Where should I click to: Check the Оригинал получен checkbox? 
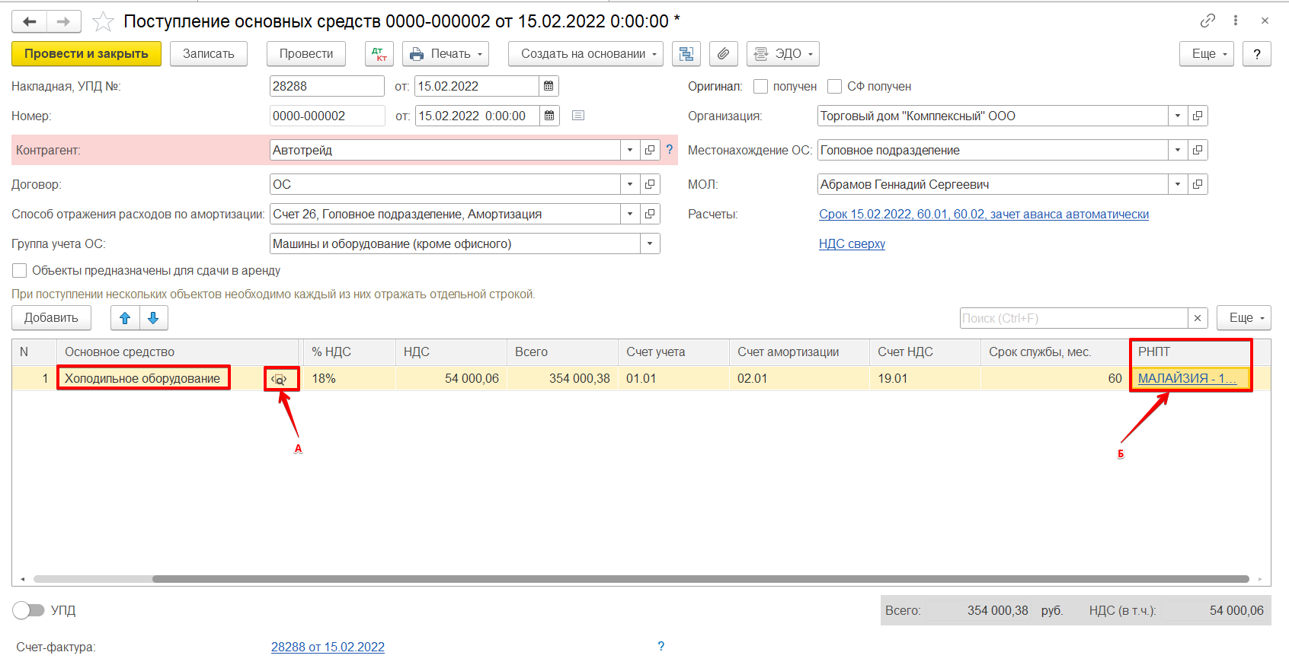point(760,86)
